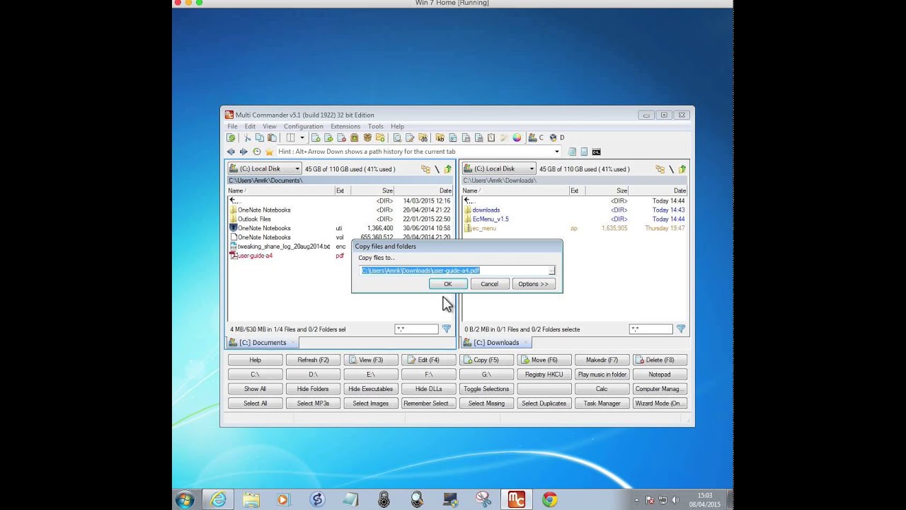This screenshot has height=510, width=906.
Task: Open the favorites star icon
Action: (269, 152)
